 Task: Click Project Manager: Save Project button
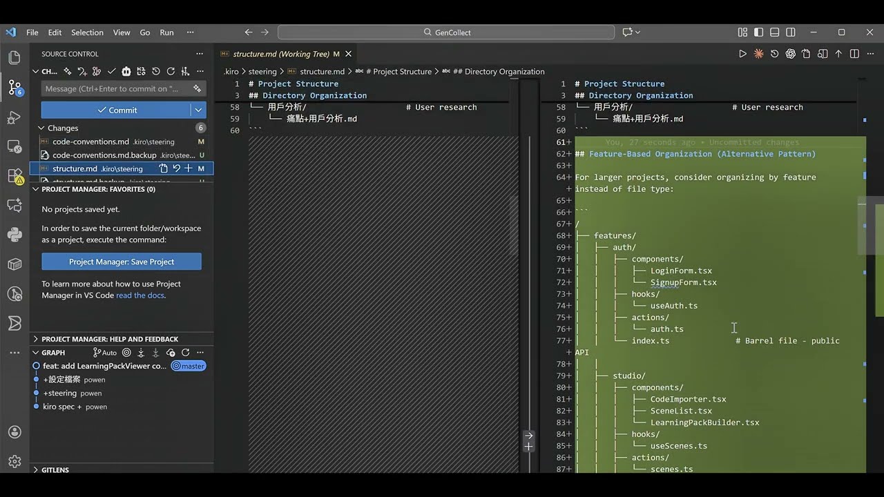pyautogui.click(x=122, y=262)
